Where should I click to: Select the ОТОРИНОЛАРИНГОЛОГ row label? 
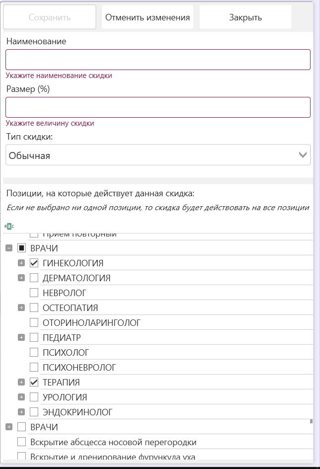coord(91,323)
